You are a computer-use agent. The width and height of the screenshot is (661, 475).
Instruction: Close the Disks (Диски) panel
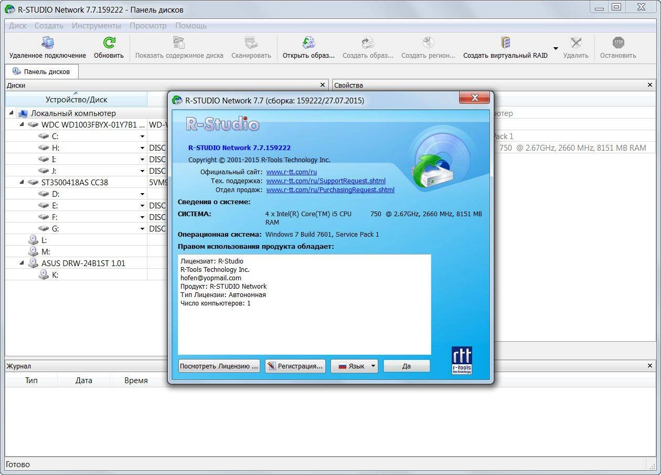(323, 85)
